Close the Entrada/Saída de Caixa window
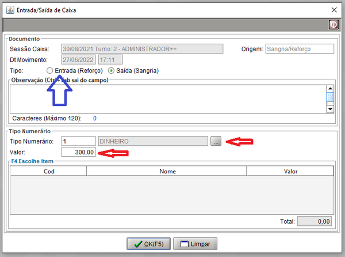Screen dimensions: 345x257 (x=334, y=10)
